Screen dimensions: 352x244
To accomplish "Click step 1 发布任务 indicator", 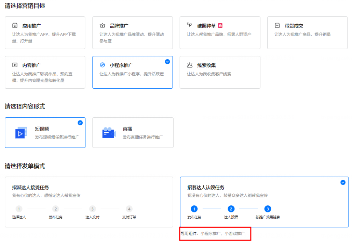I will 194,209.
